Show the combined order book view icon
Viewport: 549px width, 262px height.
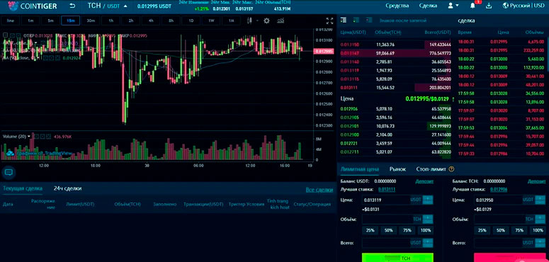343,21
